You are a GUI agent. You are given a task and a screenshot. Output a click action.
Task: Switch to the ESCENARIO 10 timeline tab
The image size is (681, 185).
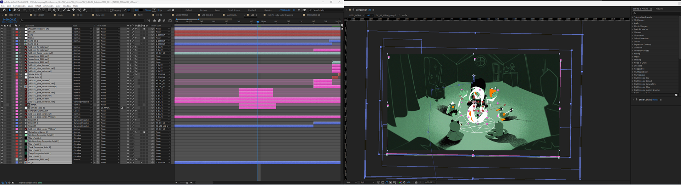(x=314, y=15)
